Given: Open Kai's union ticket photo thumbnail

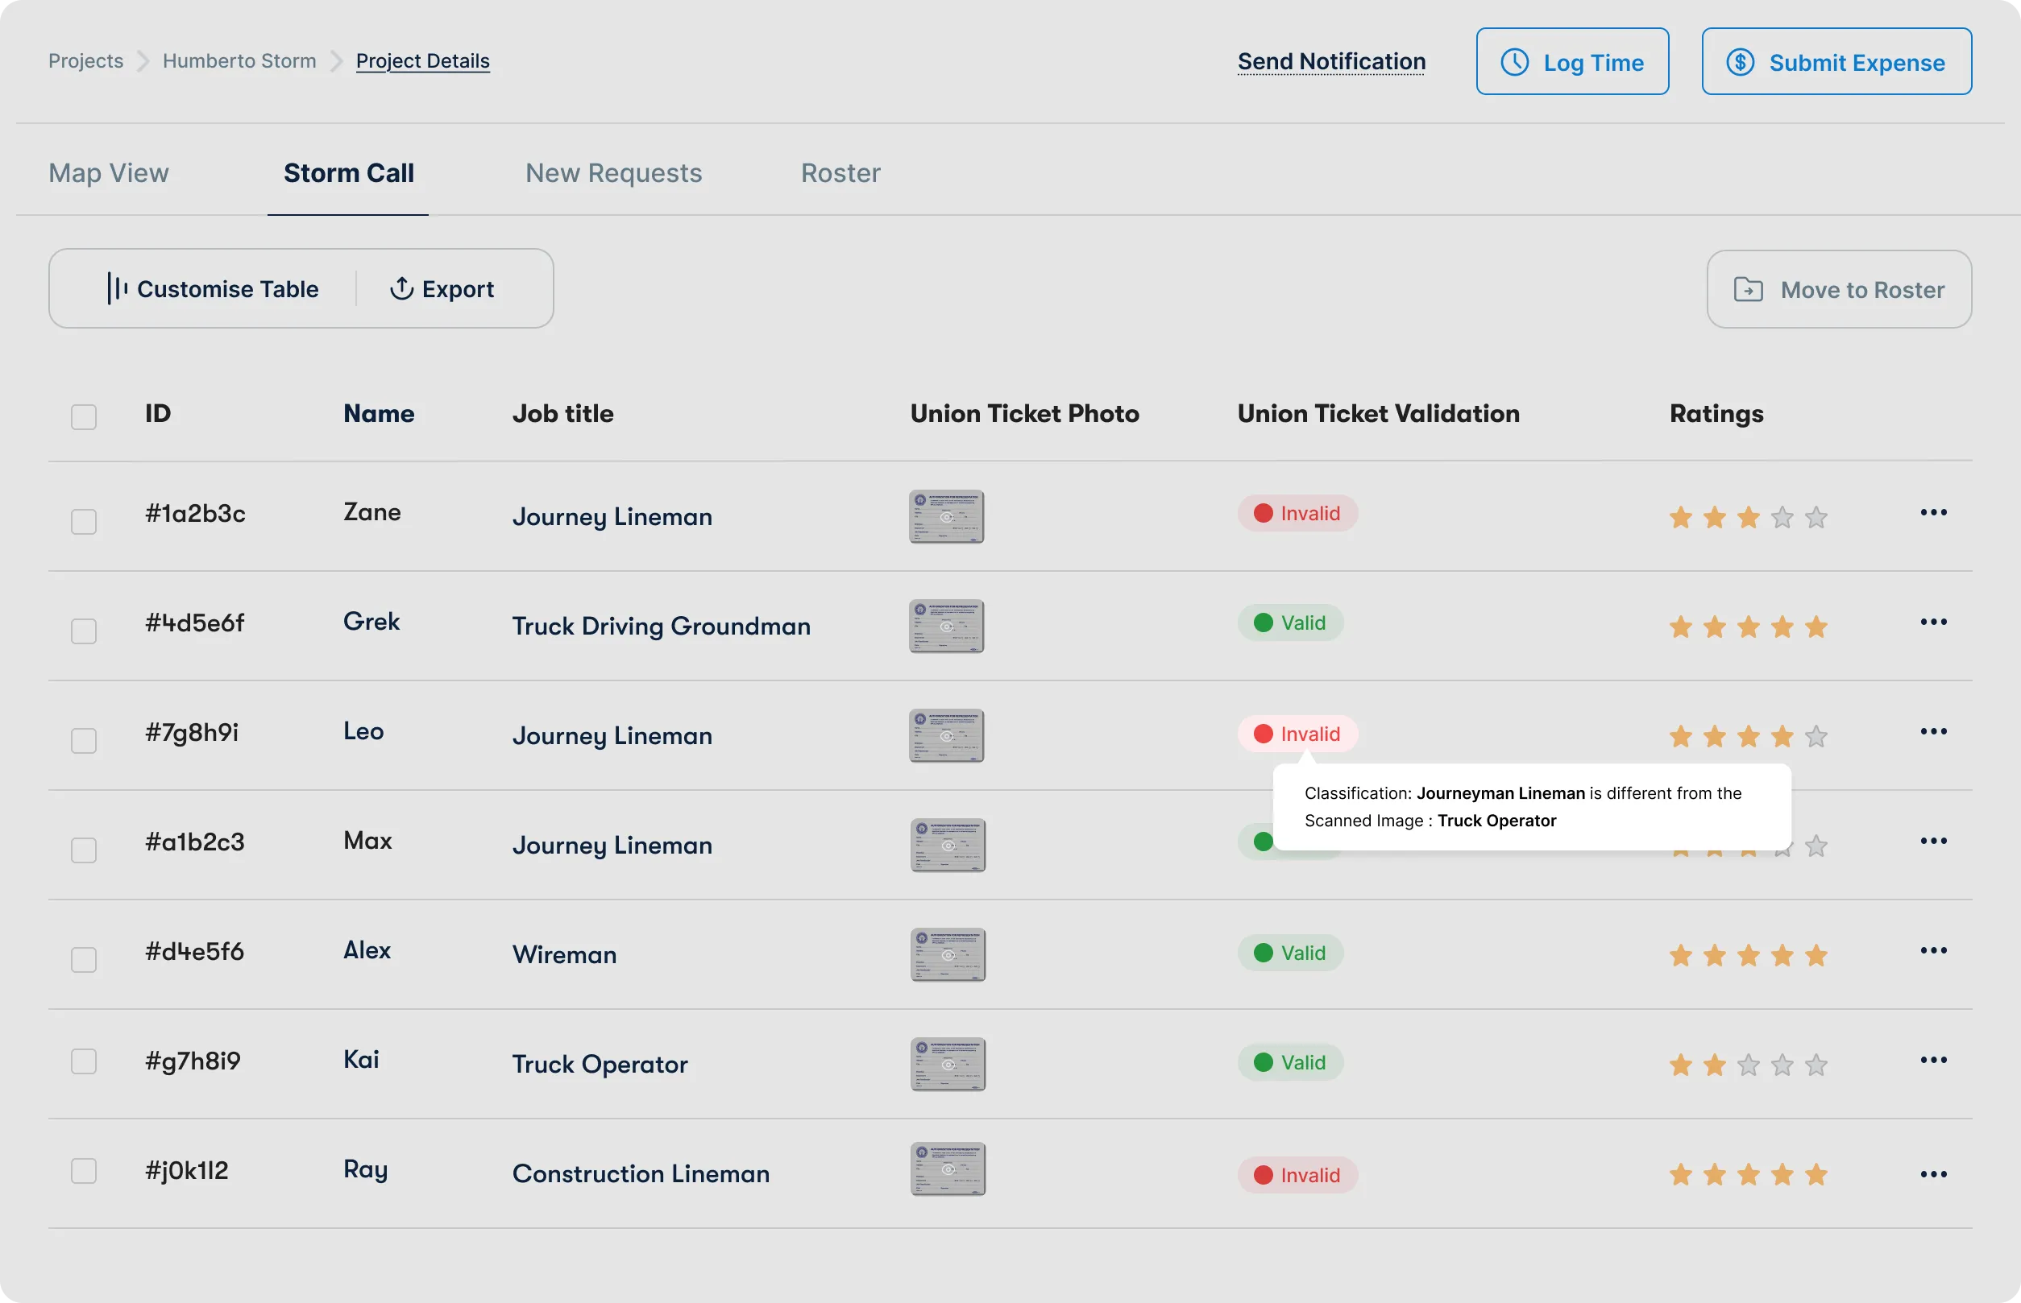Looking at the screenshot, I should [948, 1065].
